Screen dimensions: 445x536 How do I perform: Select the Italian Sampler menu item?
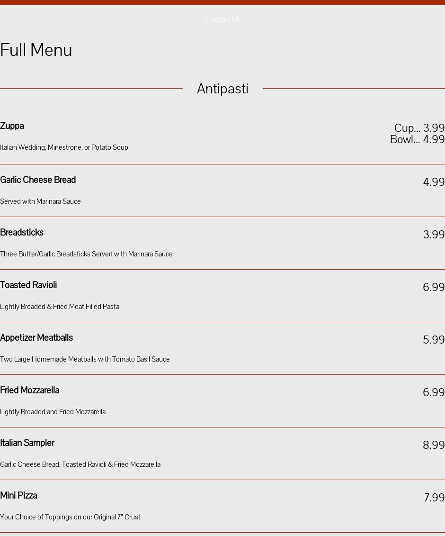click(27, 443)
